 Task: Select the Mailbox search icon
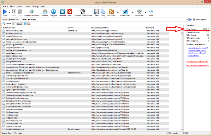click(45, 13)
